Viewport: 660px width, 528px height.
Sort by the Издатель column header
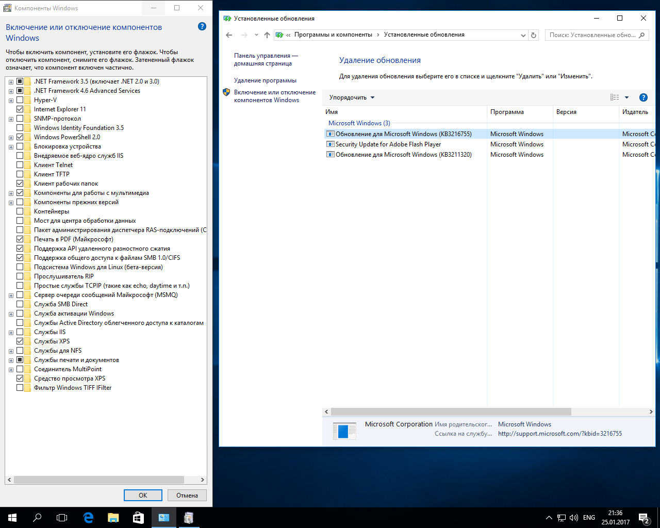click(x=637, y=112)
